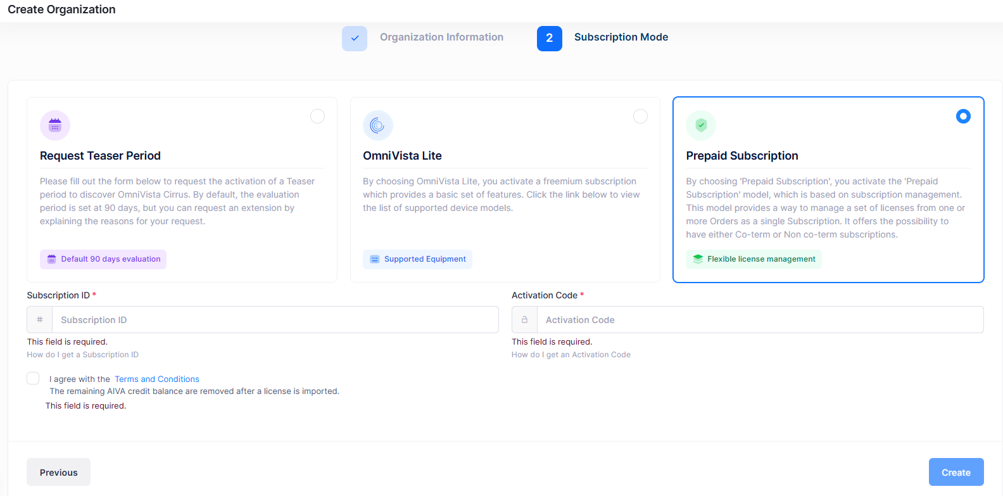The image size is (1003, 496).
Task: Click the hash icon beside Subscription ID
Action: 40,320
